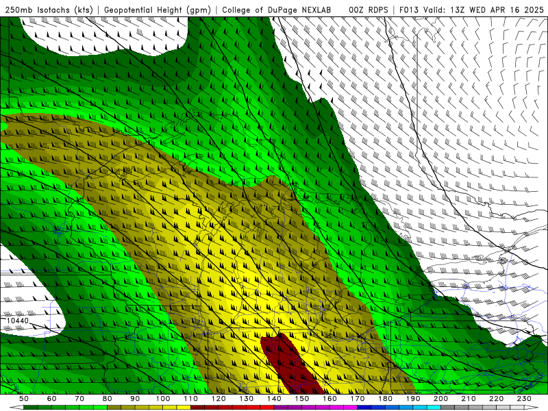Select the magenta swatch above 160
Screen dimensions: 548x411
[x=337, y=408]
